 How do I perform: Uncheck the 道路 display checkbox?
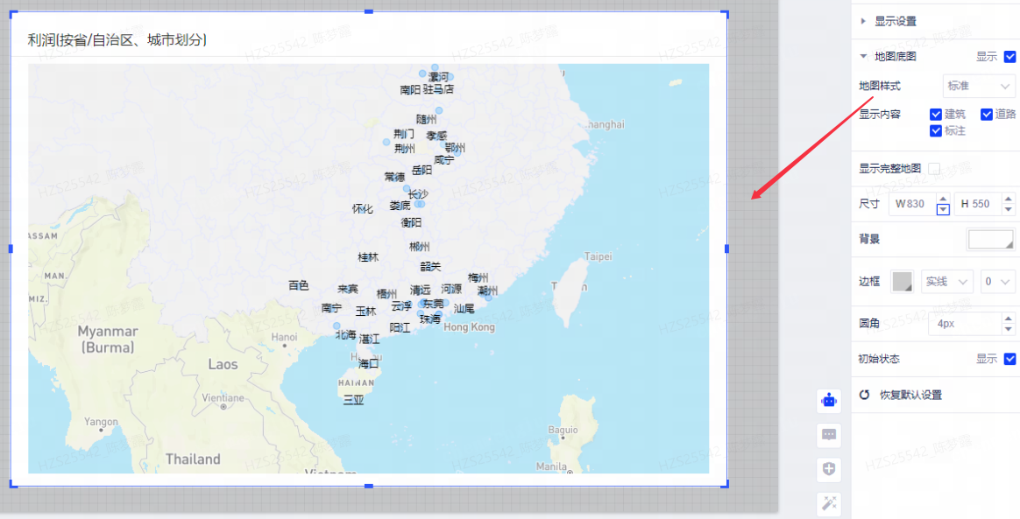[x=987, y=114]
